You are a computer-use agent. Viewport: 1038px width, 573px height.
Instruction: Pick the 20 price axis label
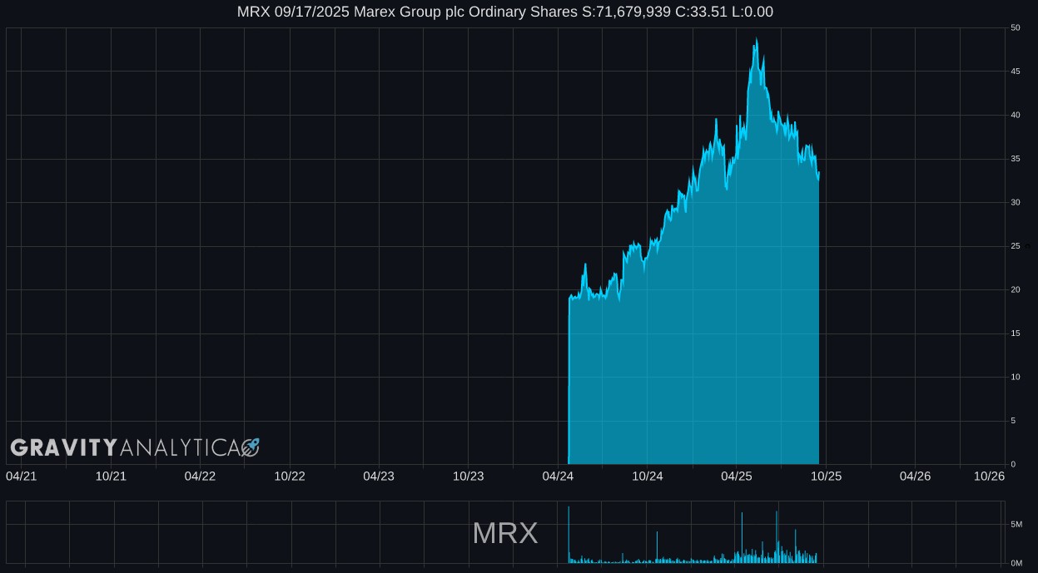(1016, 289)
